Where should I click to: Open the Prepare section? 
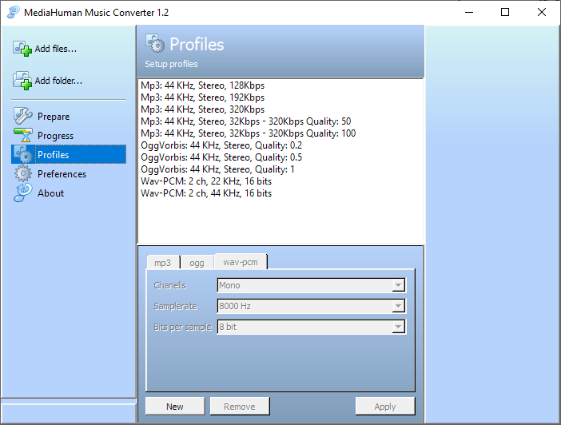[x=69, y=117]
